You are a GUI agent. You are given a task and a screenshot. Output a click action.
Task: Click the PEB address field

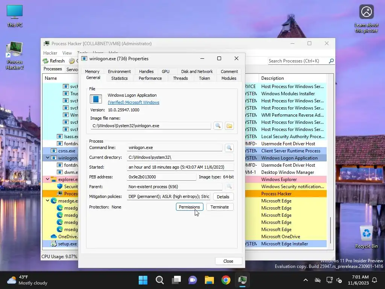pos(162,177)
